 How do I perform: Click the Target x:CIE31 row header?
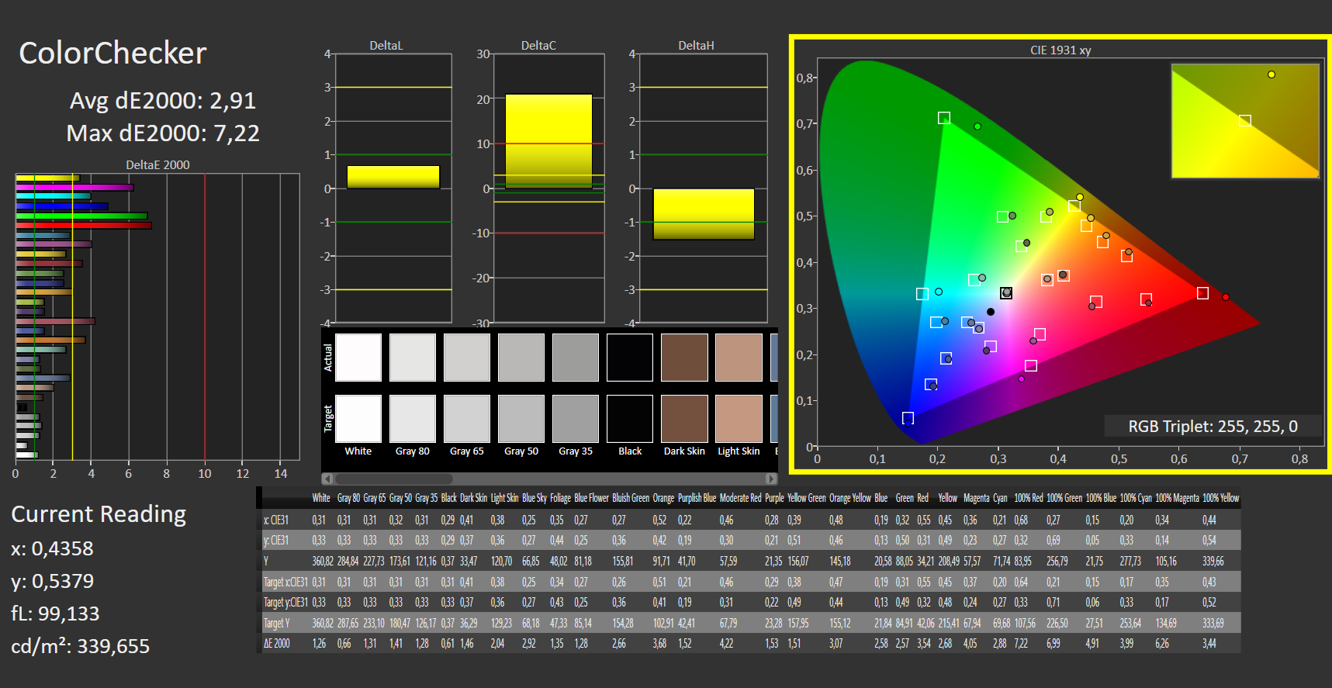click(285, 582)
